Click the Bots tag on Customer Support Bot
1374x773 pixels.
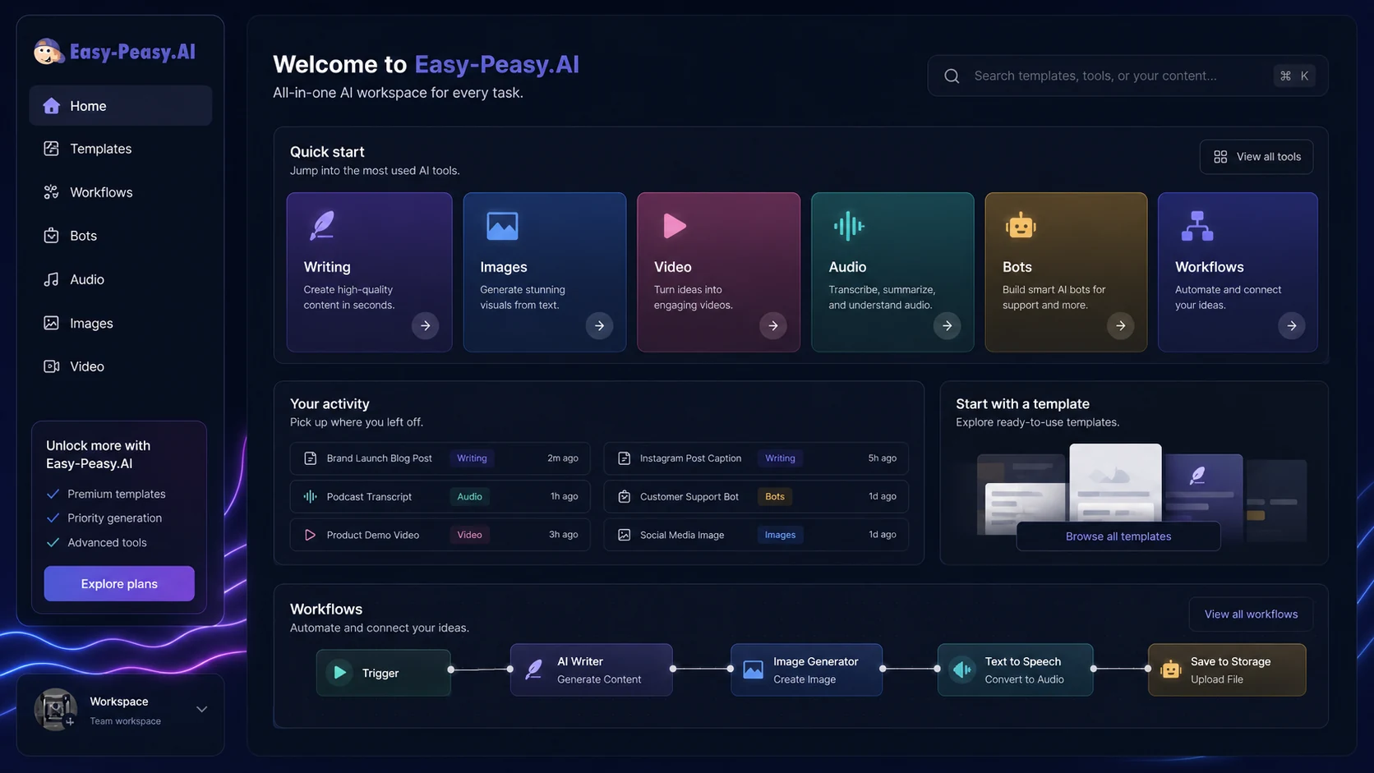coord(774,497)
